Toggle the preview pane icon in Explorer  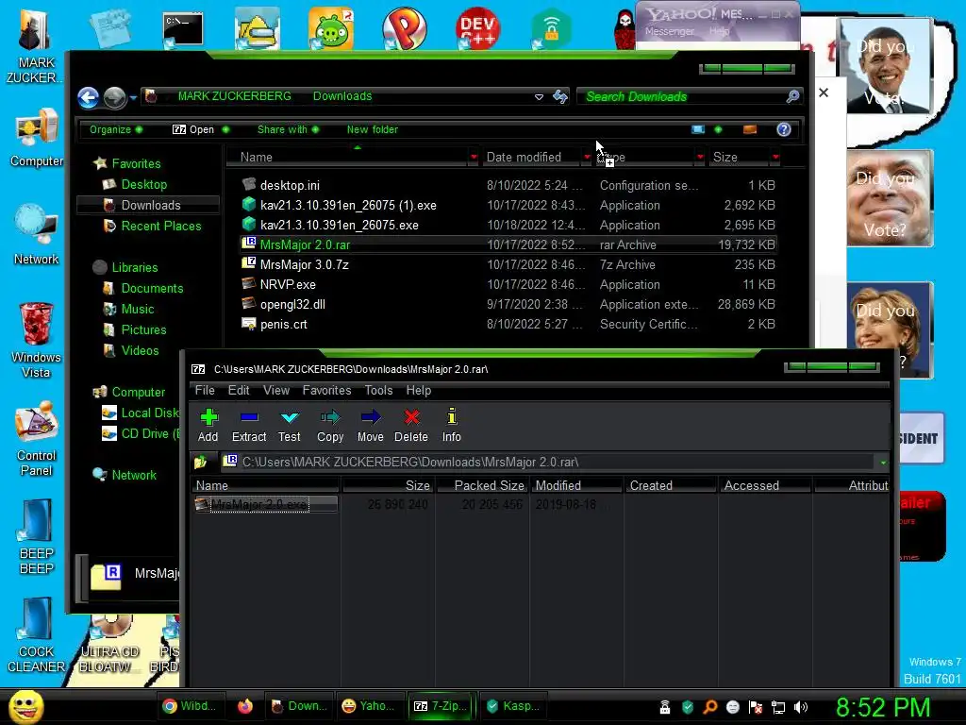pyautogui.click(x=750, y=129)
